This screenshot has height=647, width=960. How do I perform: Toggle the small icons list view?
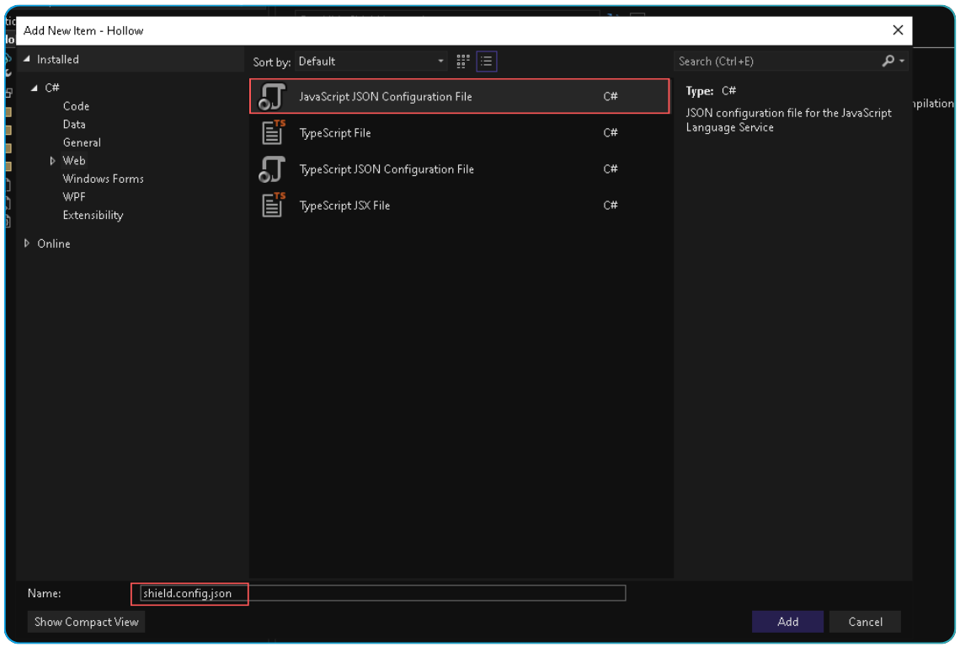point(486,61)
